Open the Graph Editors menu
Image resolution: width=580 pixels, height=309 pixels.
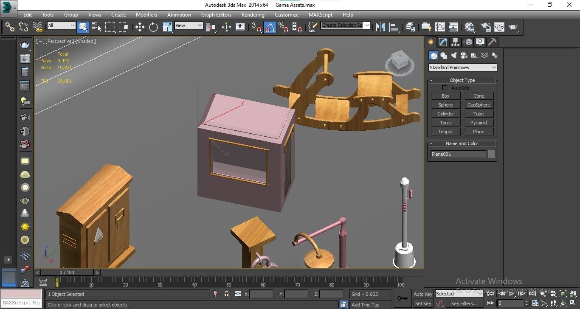coord(216,14)
